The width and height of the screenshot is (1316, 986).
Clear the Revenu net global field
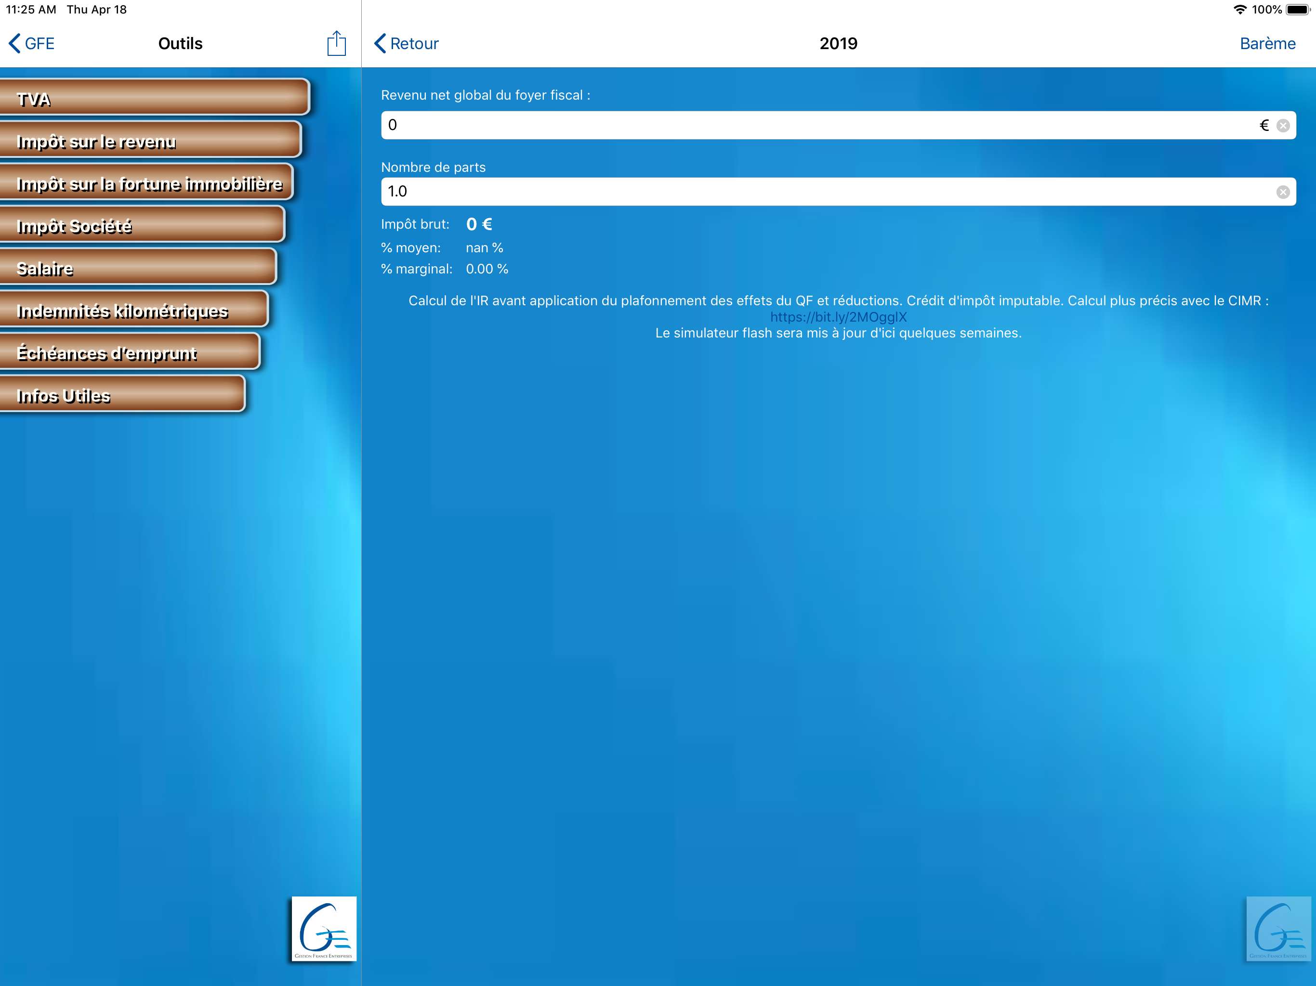pos(1283,126)
